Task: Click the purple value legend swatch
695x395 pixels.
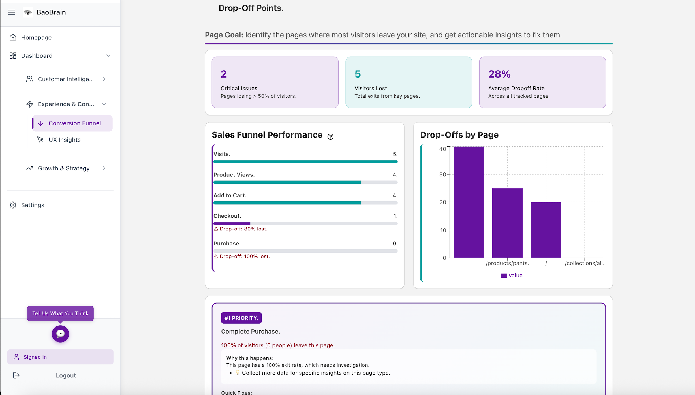Action: click(x=504, y=275)
